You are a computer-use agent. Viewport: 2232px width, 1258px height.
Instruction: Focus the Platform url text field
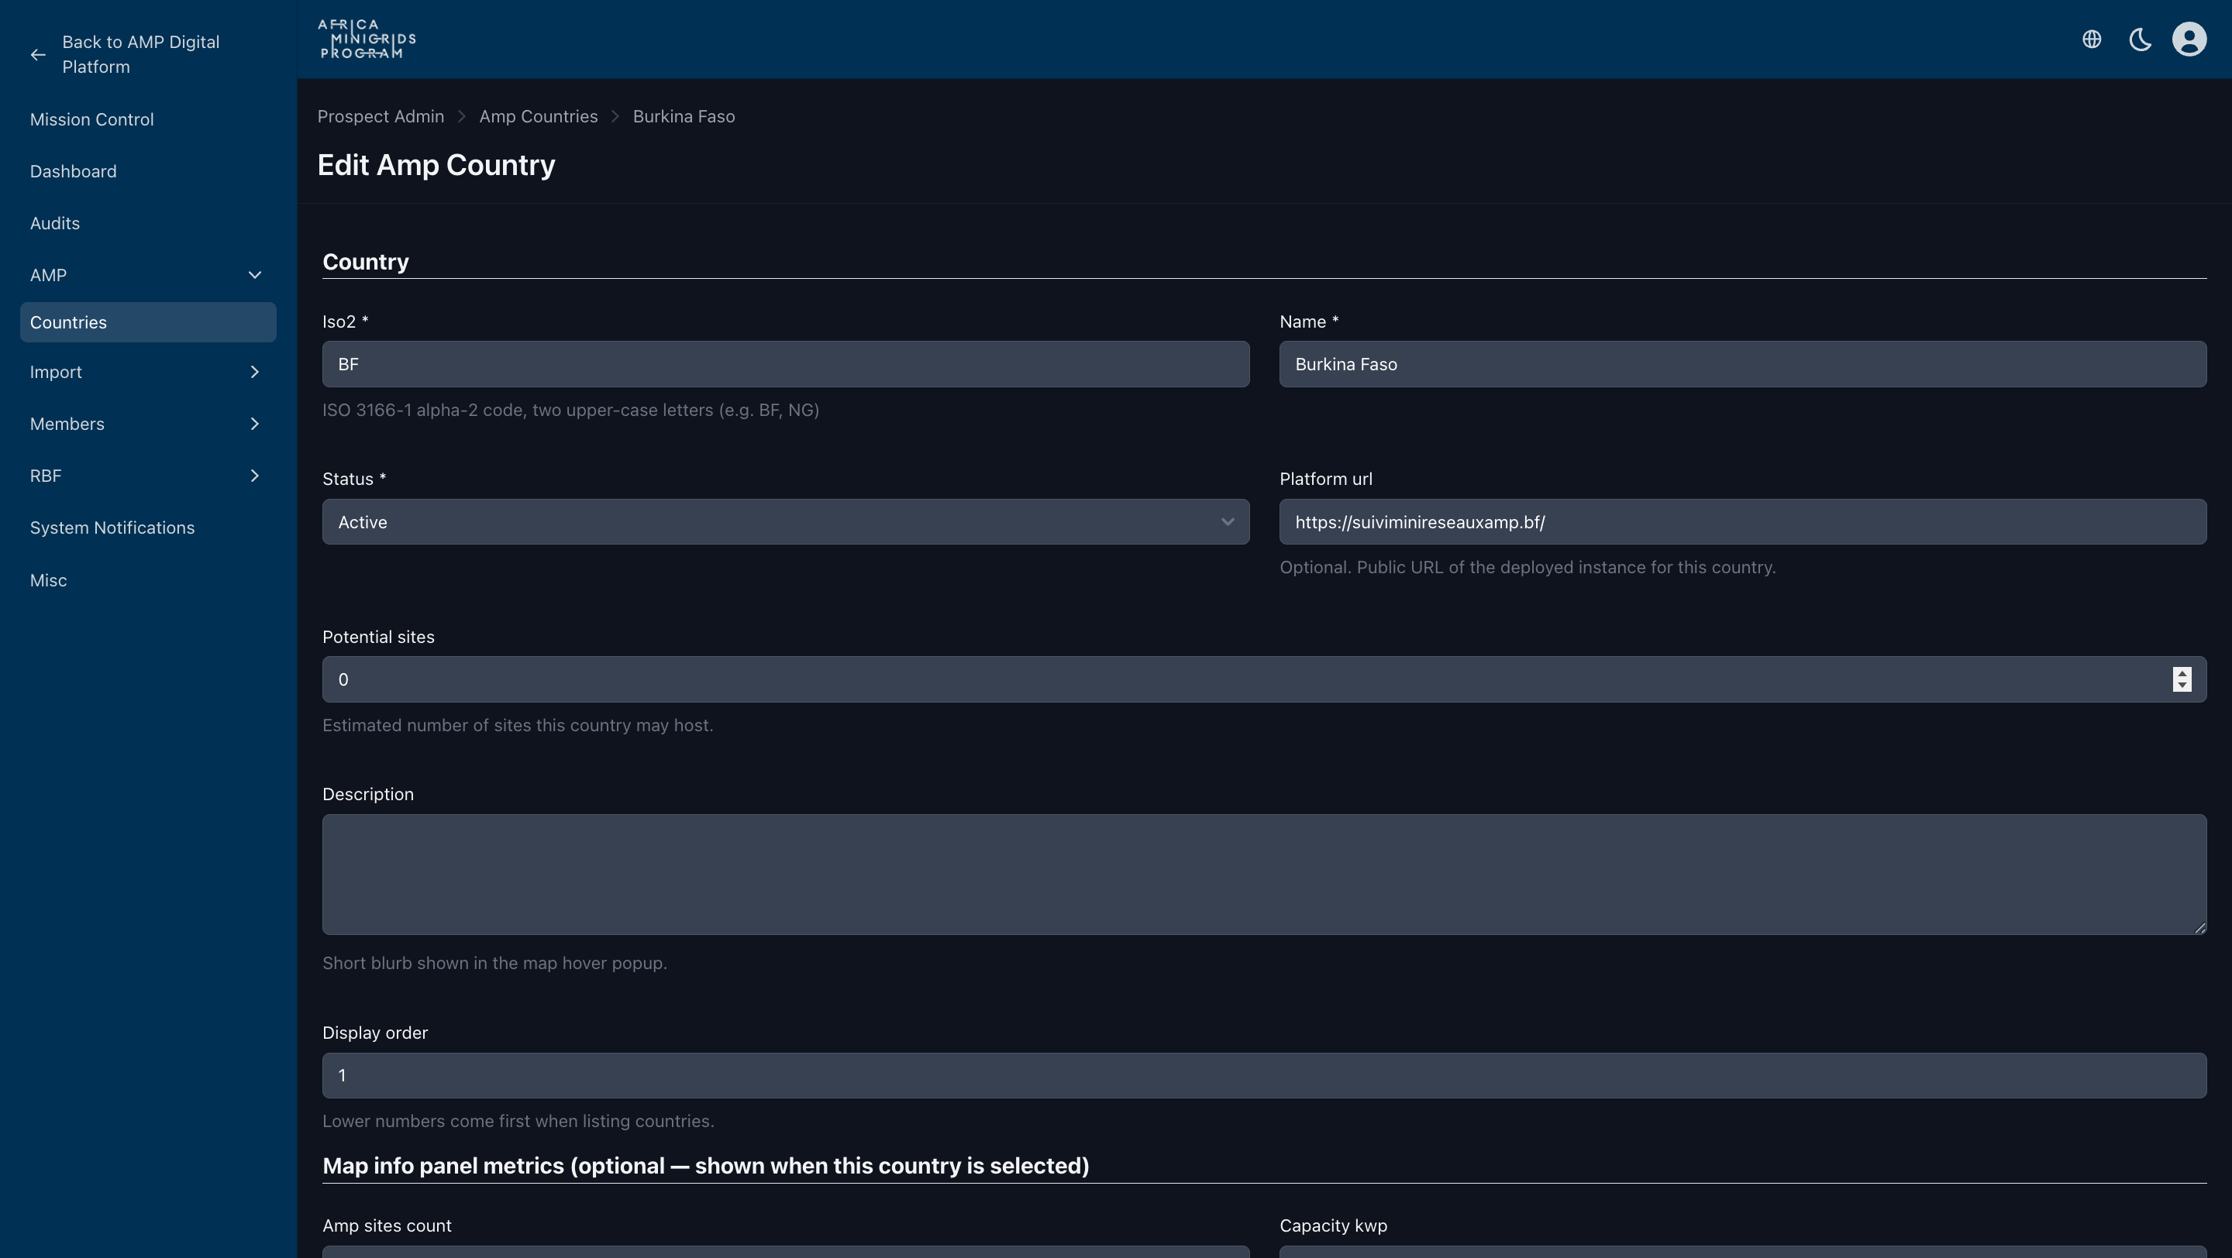pos(1742,522)
